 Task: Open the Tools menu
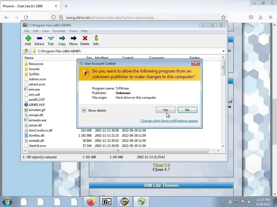click(x=73, y=31)
